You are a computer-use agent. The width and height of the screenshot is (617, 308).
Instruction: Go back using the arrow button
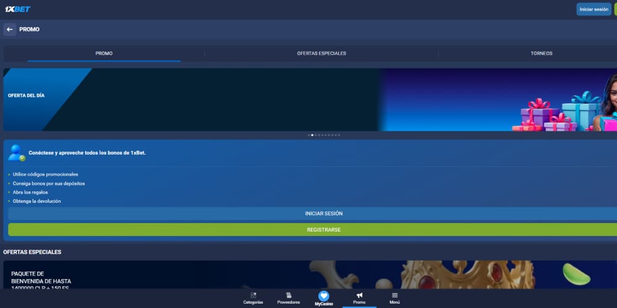click(x=10, y=30)
